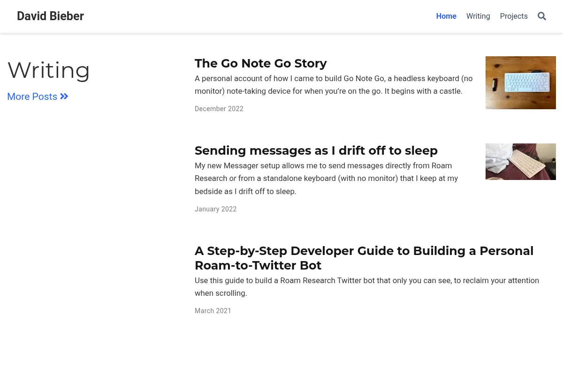This screenshot has height=375, width=563.
Task: Open The Go Note Go Story post
Action: pyautogui.click(x=261, y=63)
